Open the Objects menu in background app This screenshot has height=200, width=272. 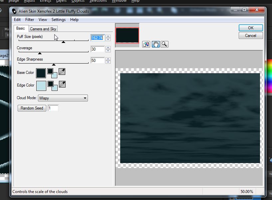(78, 1)
